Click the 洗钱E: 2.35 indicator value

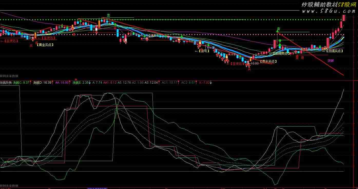80,83
